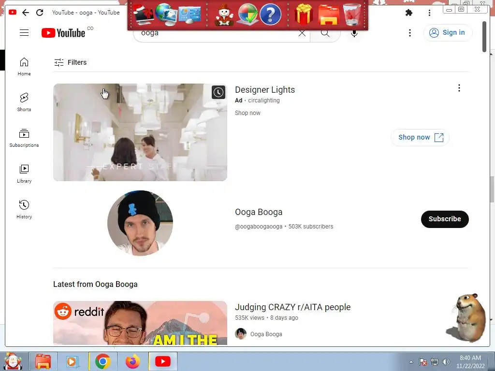Open History in the sidebar

pyautogui.click(x=24, y=209)
